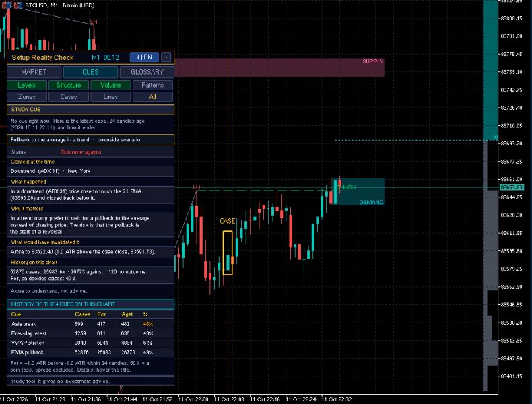The height and width of the screenshot is (404, 532).
Task: Click the 83808.15 price-axis label
Action: tap(511, 18)
